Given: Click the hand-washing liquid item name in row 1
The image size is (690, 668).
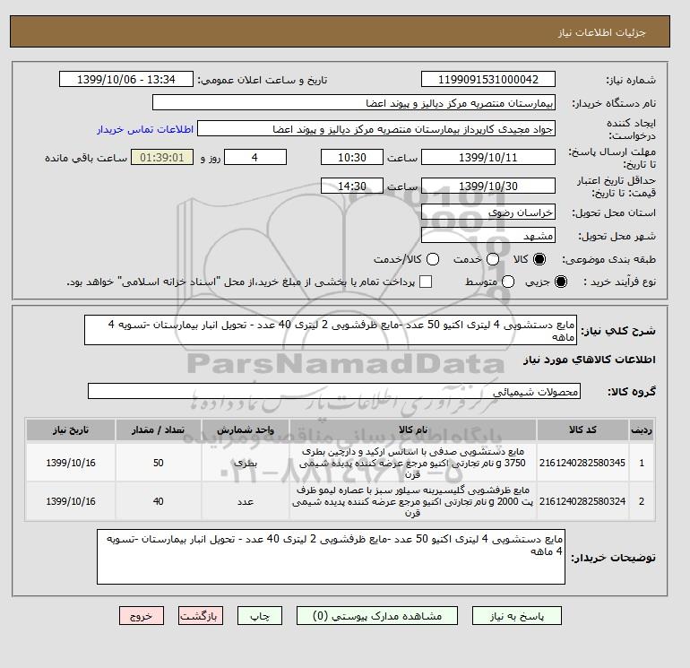Looking at the screenshot, I should click(413, 463).
